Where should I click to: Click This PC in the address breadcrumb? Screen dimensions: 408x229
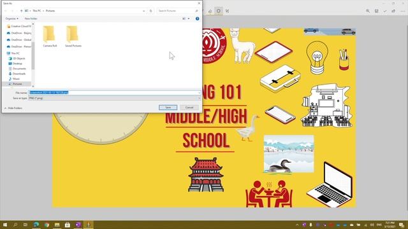point(37,11)
